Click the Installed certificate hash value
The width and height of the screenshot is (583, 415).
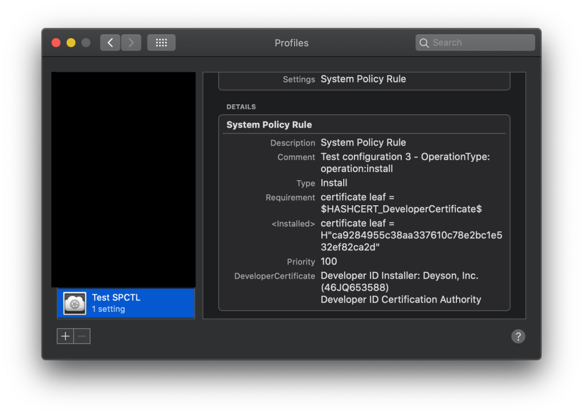(x=411, y=235)
